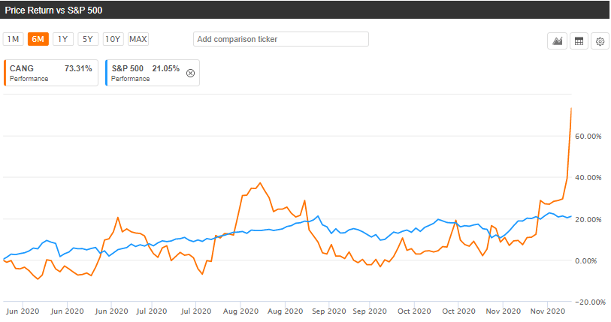Screen dimensions: 611x322
Task: Select the MAX time range
Action: 138,39
